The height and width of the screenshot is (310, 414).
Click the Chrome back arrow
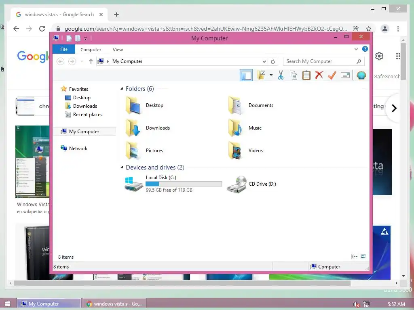pyautogui.click(x=16, y=29)
